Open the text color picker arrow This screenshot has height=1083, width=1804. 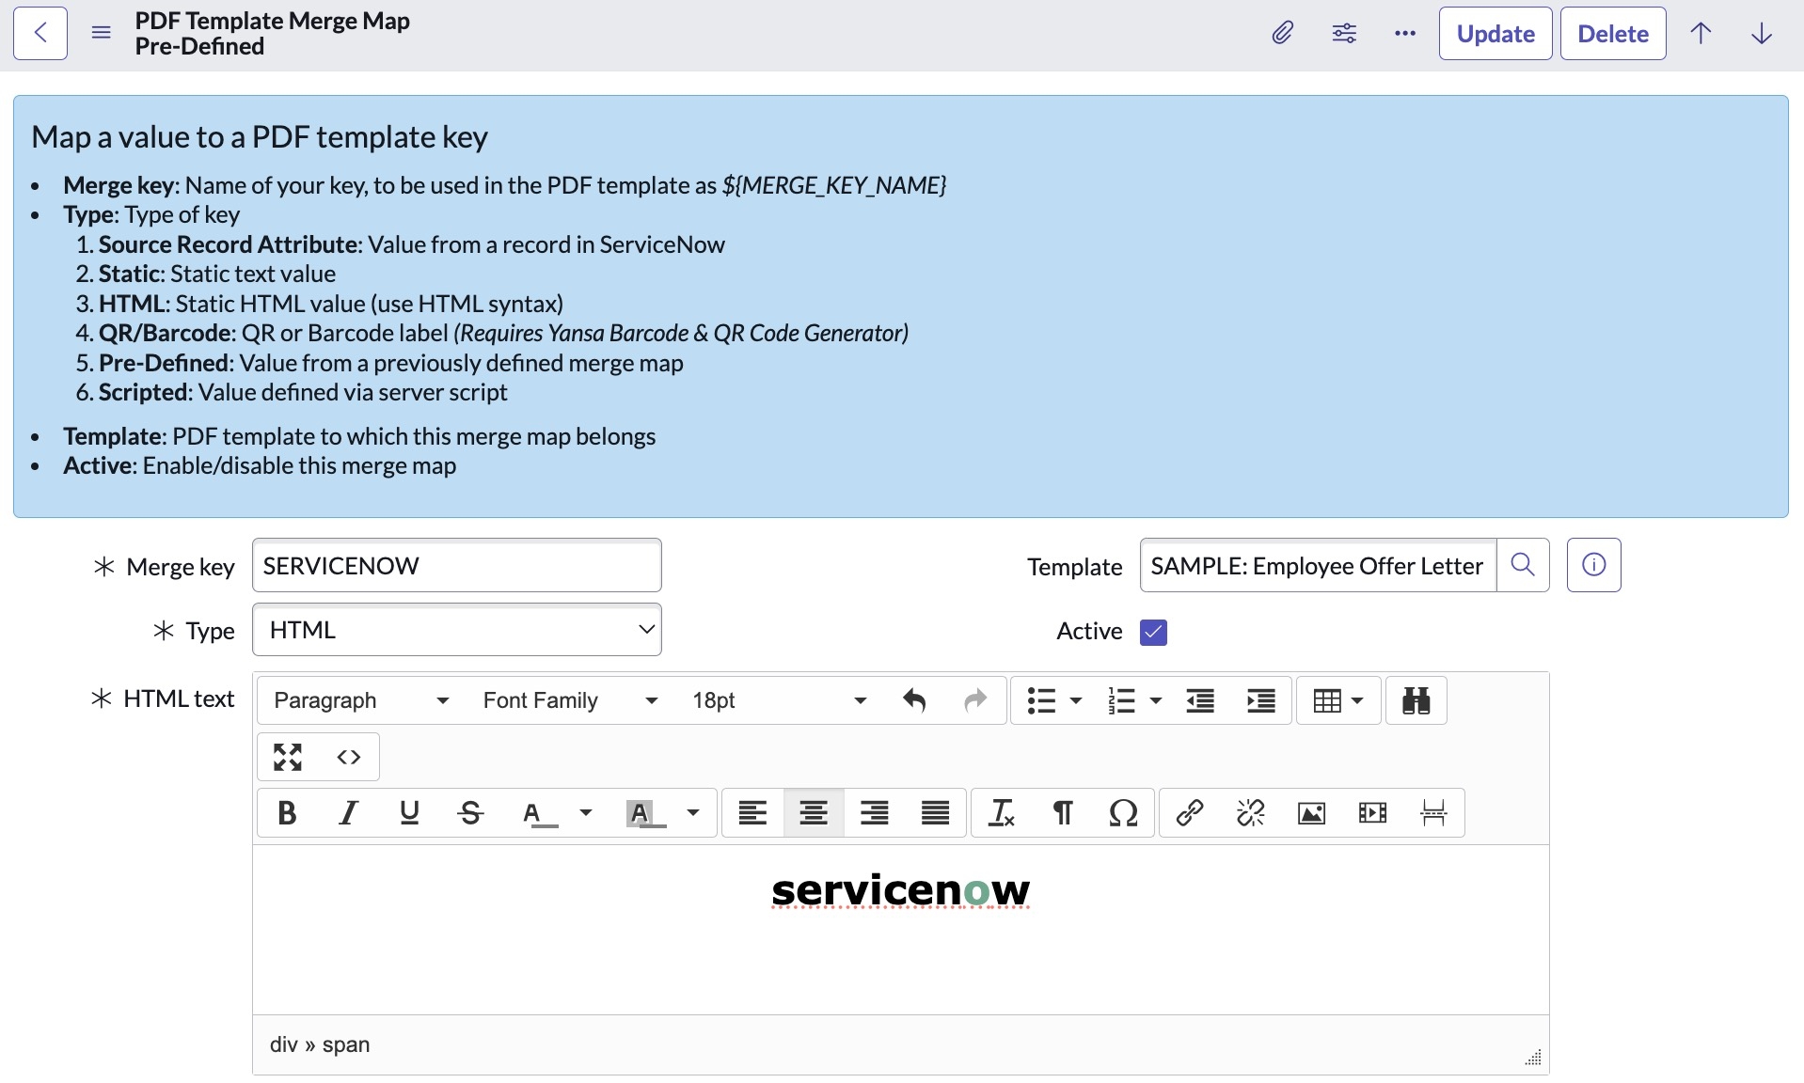coord(586,812)
